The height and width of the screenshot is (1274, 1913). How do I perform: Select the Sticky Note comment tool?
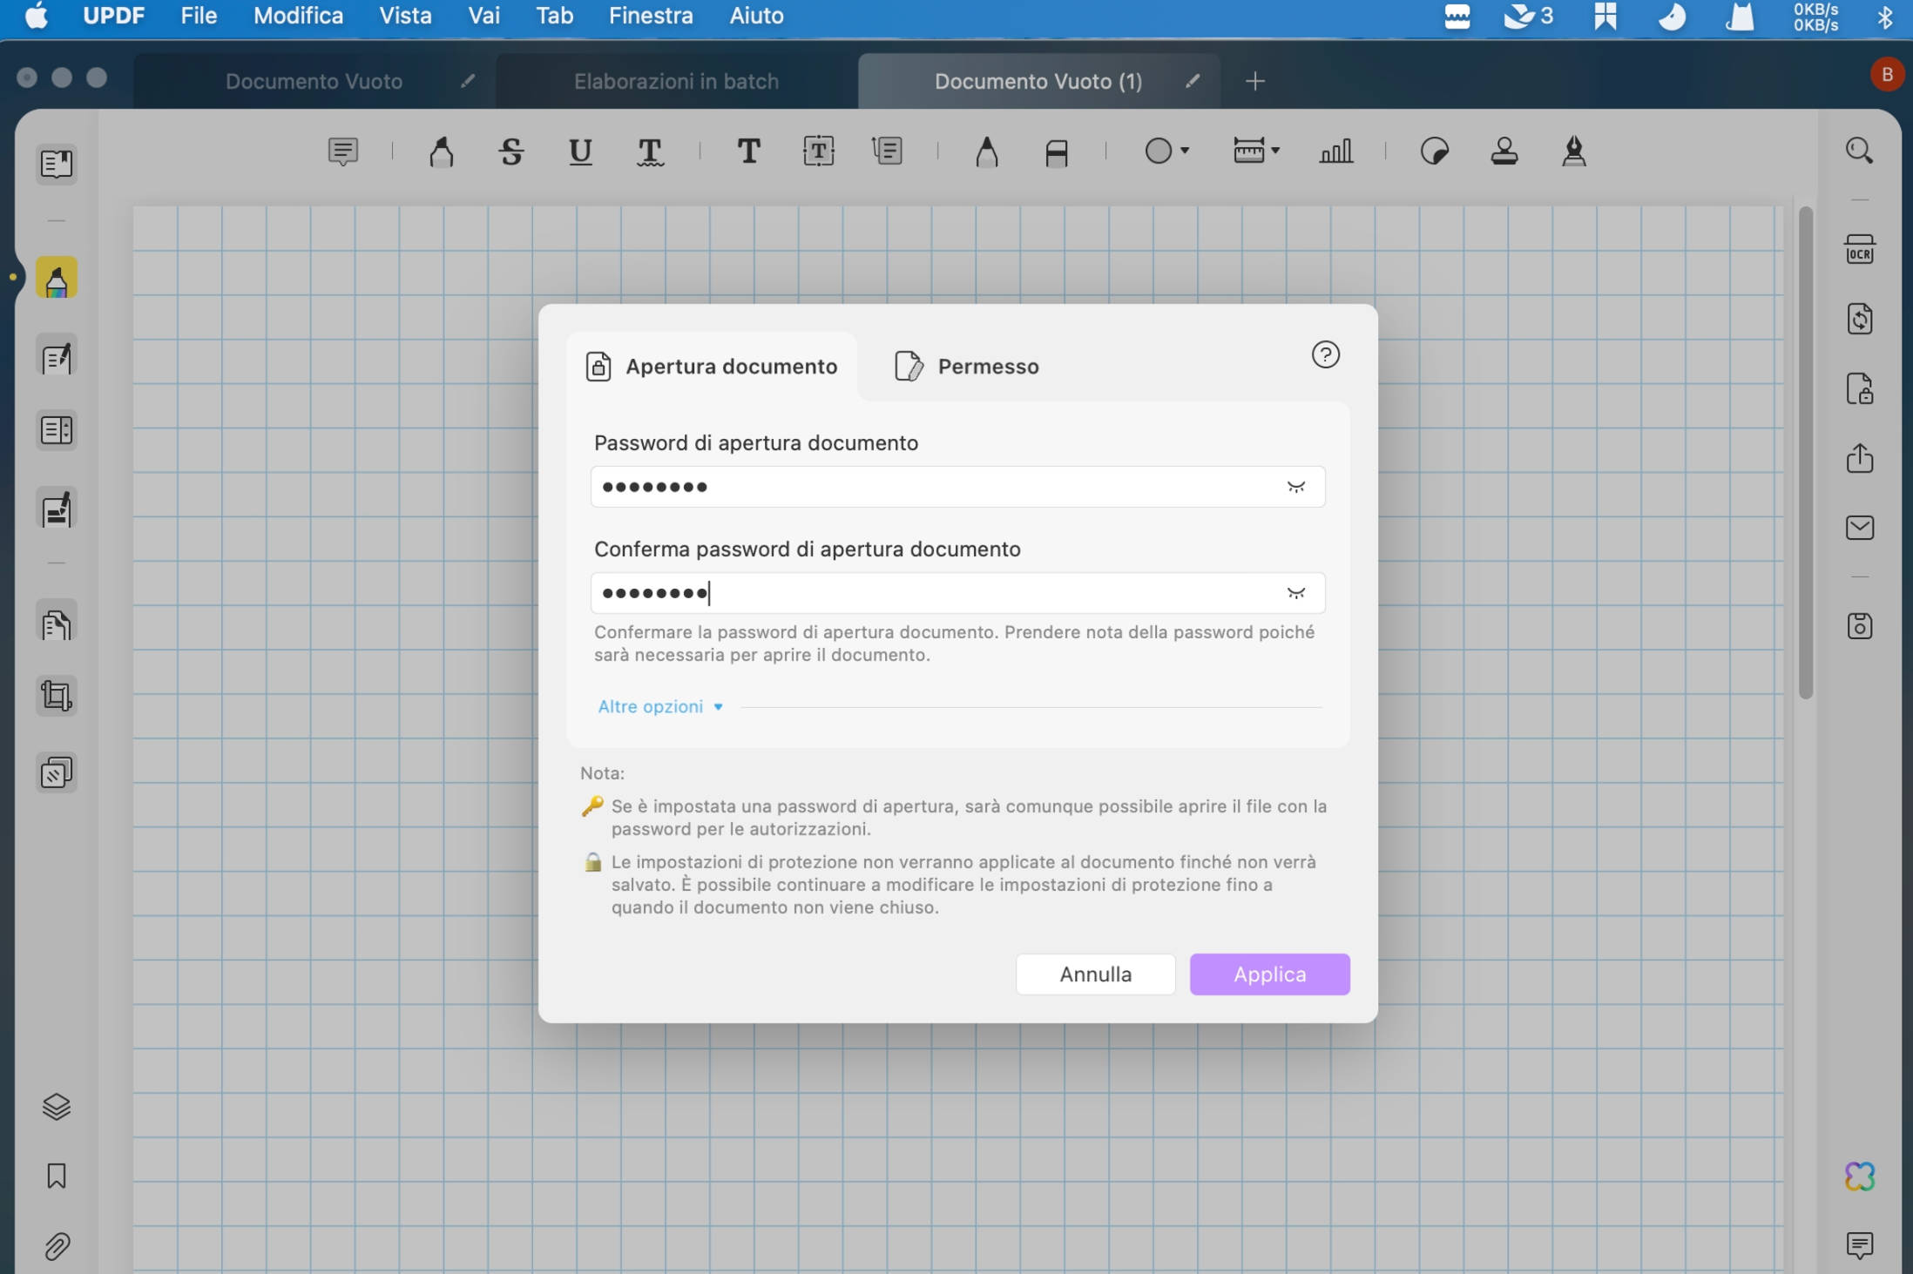click(343, 152)
